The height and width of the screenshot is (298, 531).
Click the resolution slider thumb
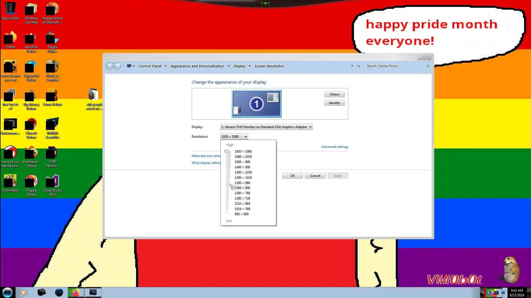(x=227, y=151)
